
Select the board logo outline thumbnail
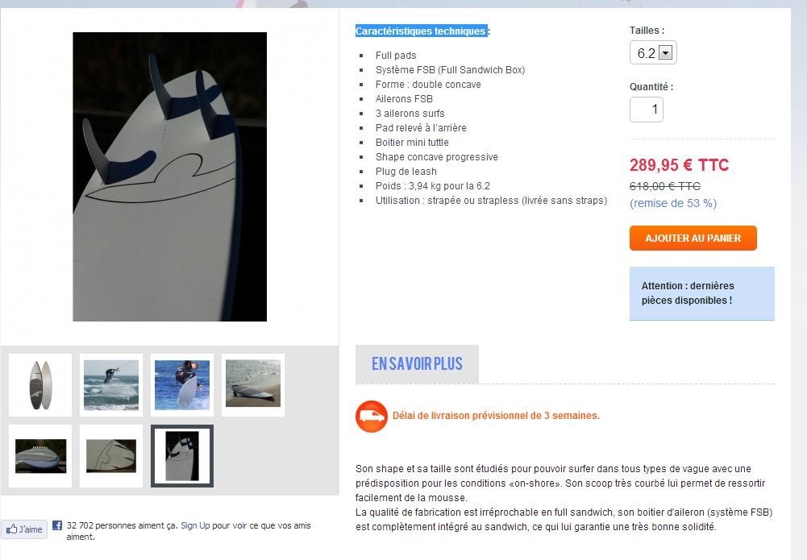coord(111,456)
